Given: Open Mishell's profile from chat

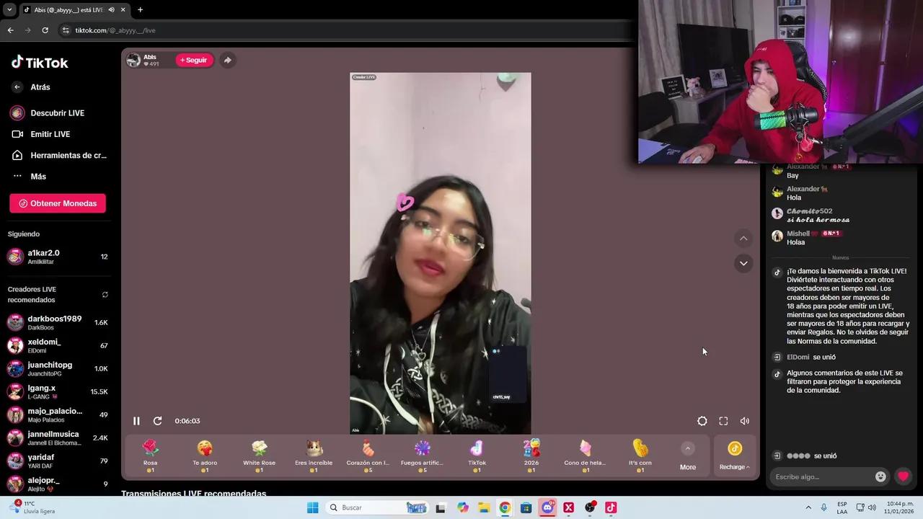Looking at the screenshot, I should 798,234.
